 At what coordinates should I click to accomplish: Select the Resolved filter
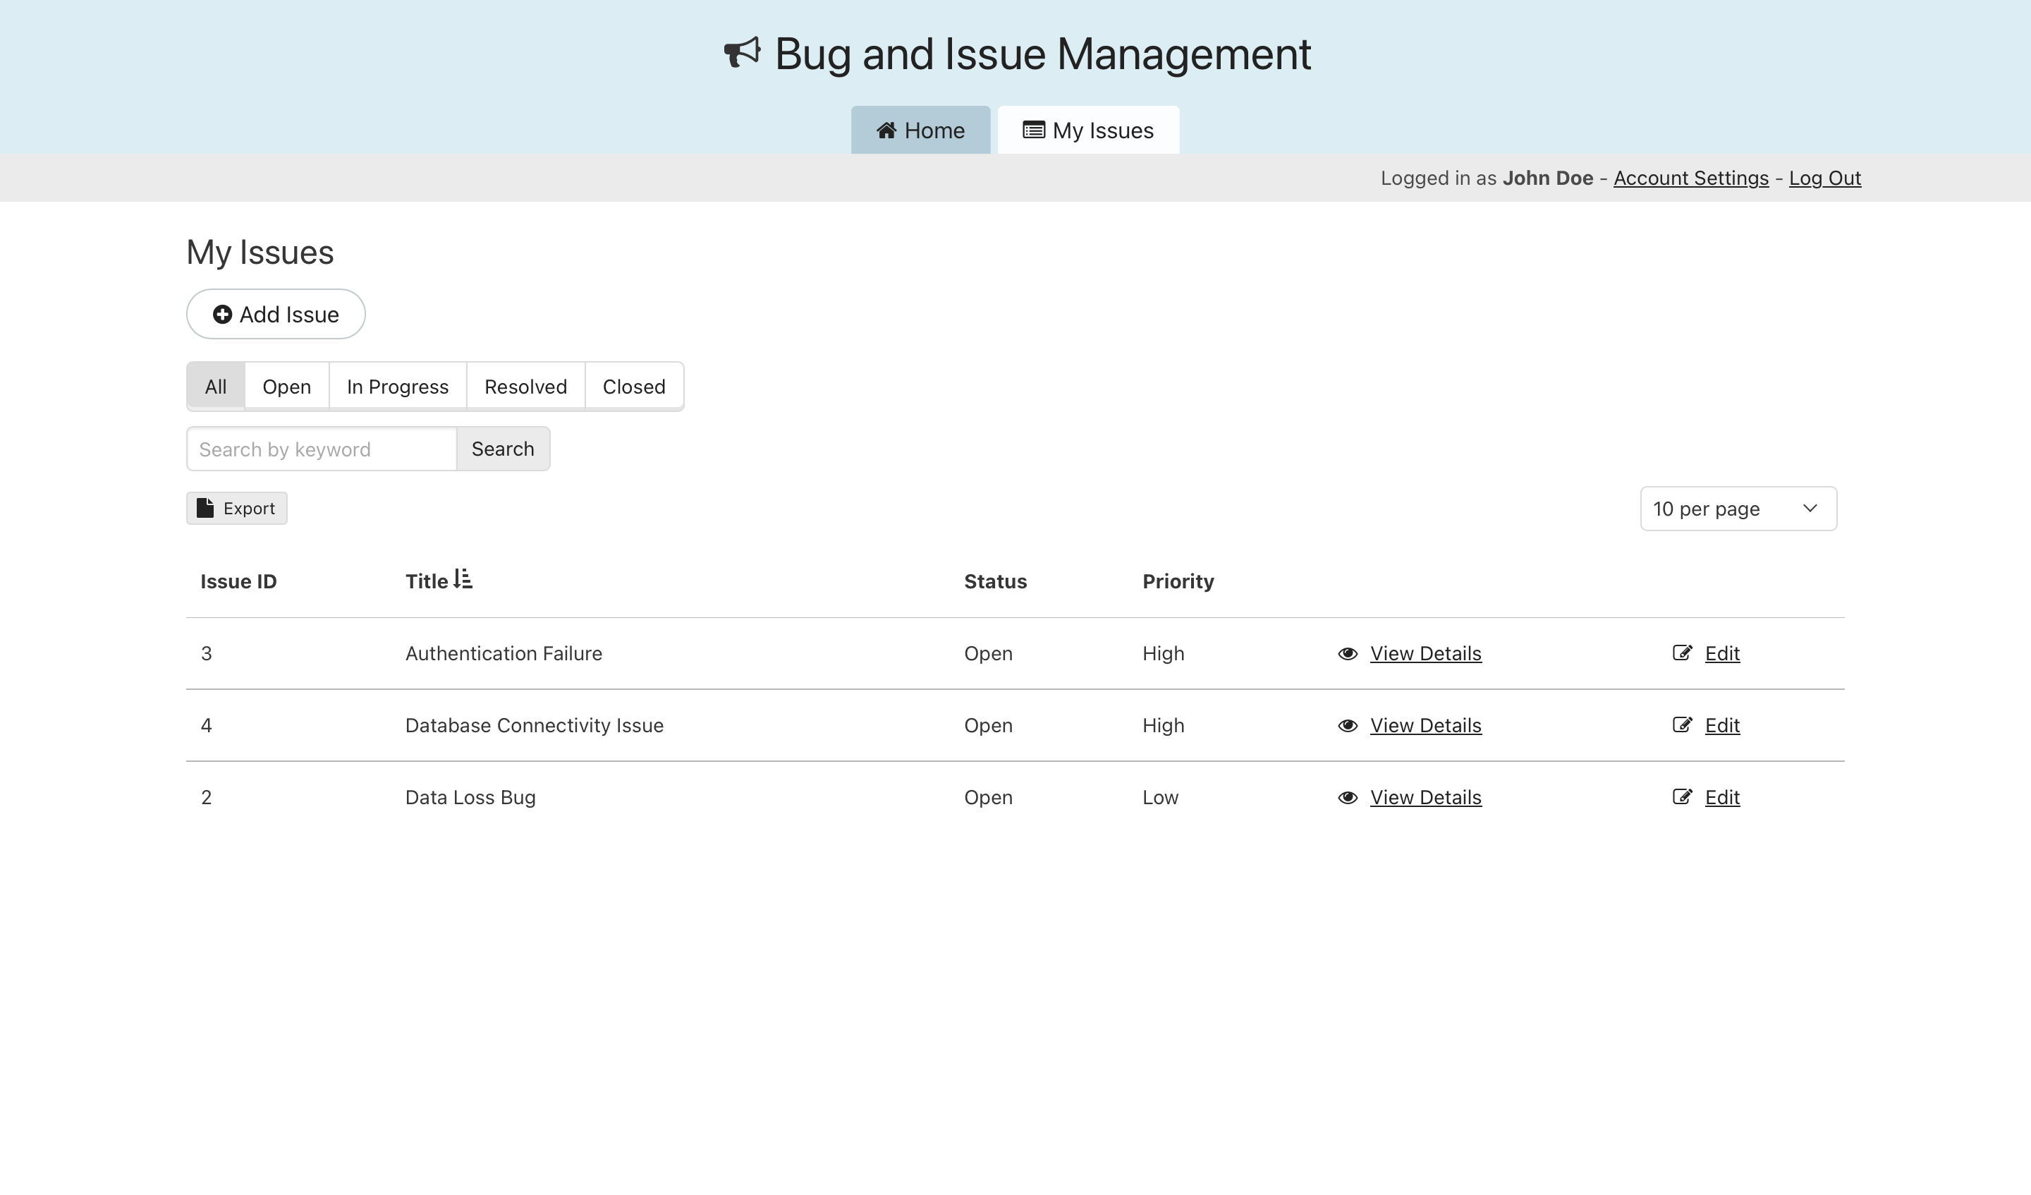tap(525, 387)
